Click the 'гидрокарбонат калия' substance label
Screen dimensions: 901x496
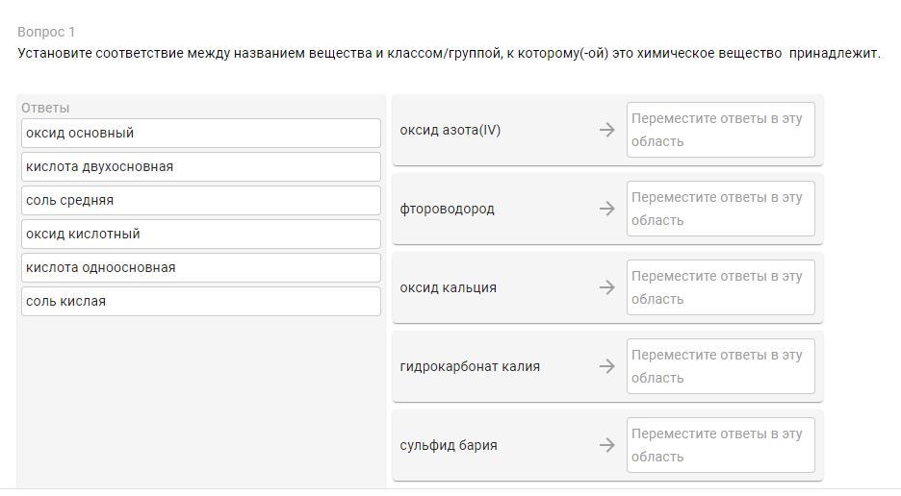point(470,366)
